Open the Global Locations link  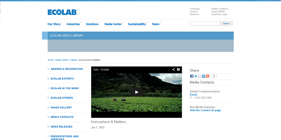tap(220, 9)
